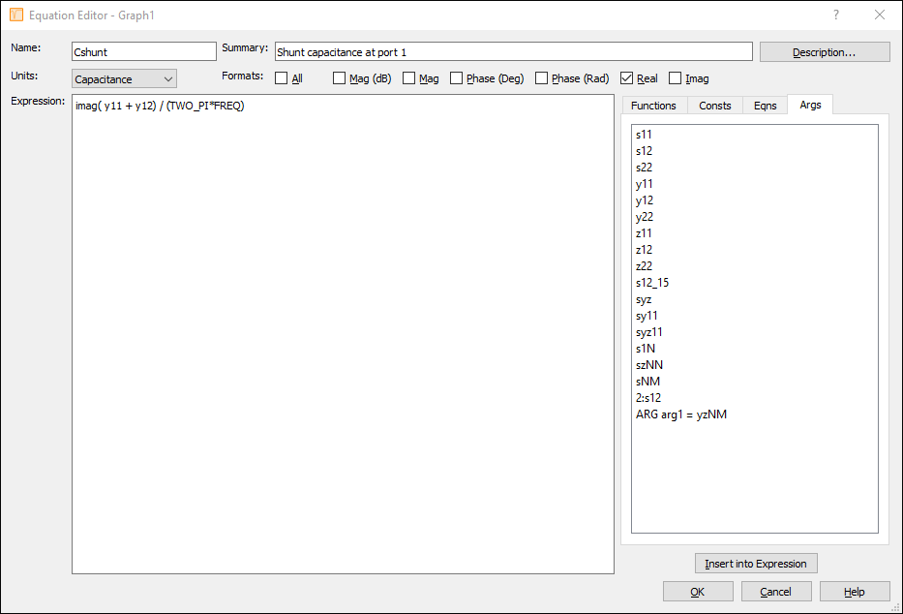Viewport: 903px width, 614px height.
Task: Toggle the Mag format checkbox
Action: tap(408, 78)
